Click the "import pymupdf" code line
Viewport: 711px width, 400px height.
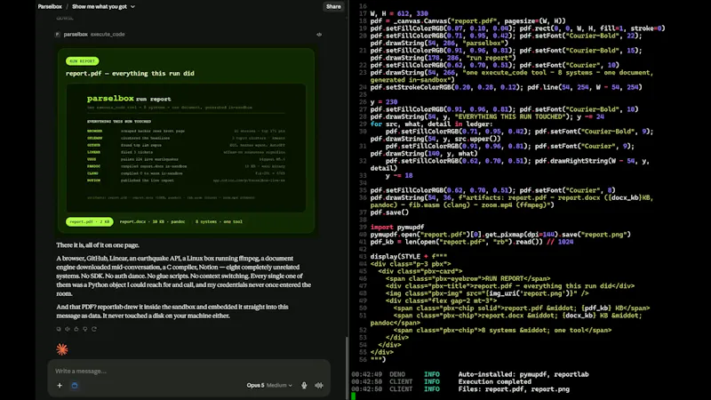[397, 228]
